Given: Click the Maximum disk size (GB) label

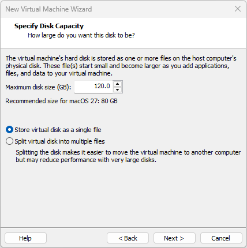Looking at the screenshot, I should click(38, 87).
